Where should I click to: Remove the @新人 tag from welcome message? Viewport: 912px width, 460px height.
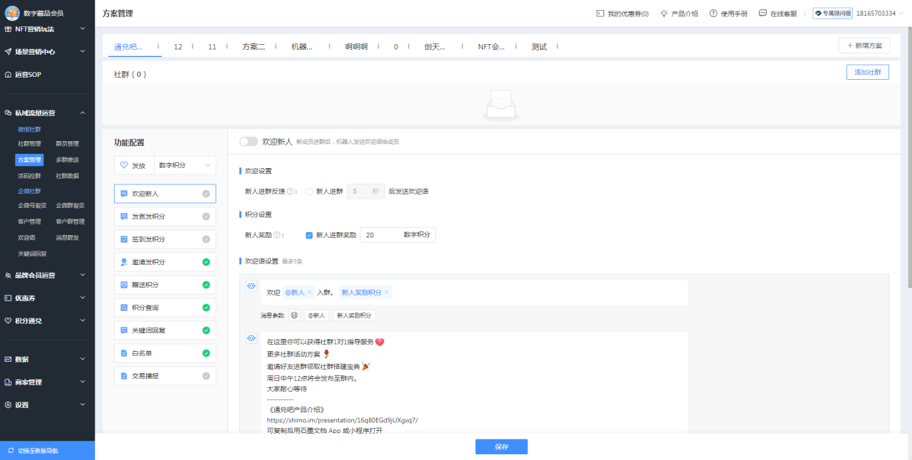309,292
